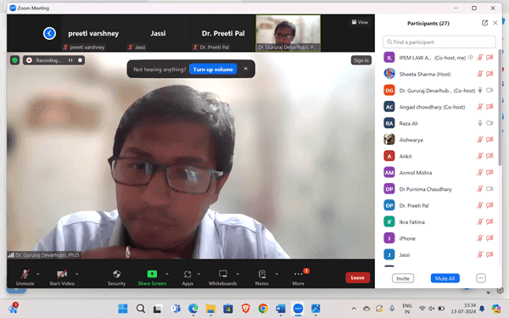Click the Zoom icon in the taskbar
Screen dimensions: 509x318
(x=298, y=309)
